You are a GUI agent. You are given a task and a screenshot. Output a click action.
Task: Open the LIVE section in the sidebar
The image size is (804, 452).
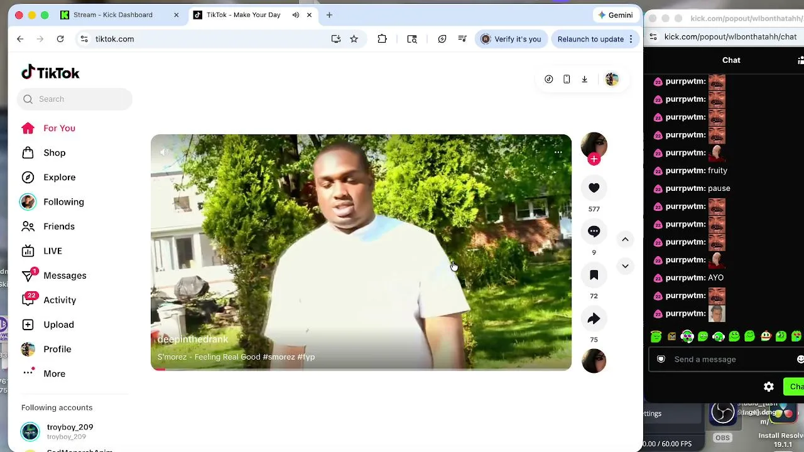pos(42,251)
